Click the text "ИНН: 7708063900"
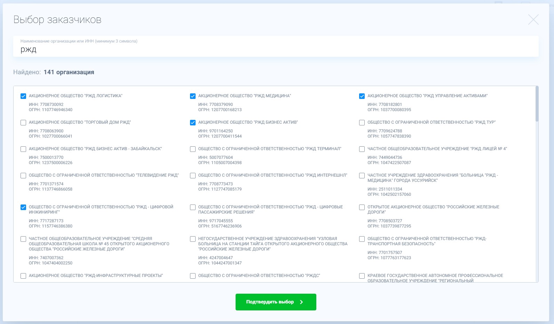554x324 pixels. point(46,131)
